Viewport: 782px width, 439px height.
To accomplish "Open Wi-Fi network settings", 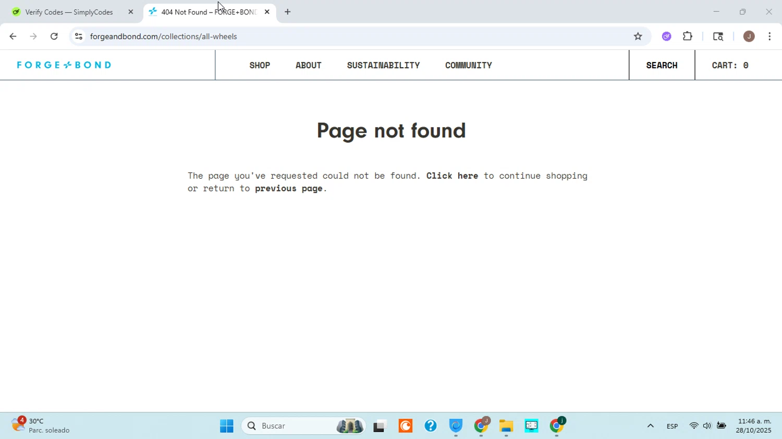I will tap(694, 426).
